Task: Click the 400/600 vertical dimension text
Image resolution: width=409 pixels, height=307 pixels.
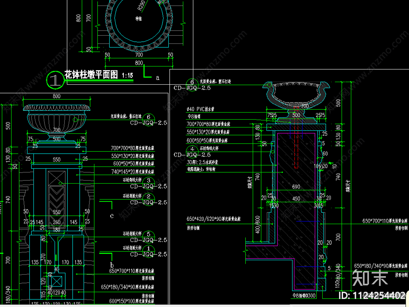Action: point(258,225)
